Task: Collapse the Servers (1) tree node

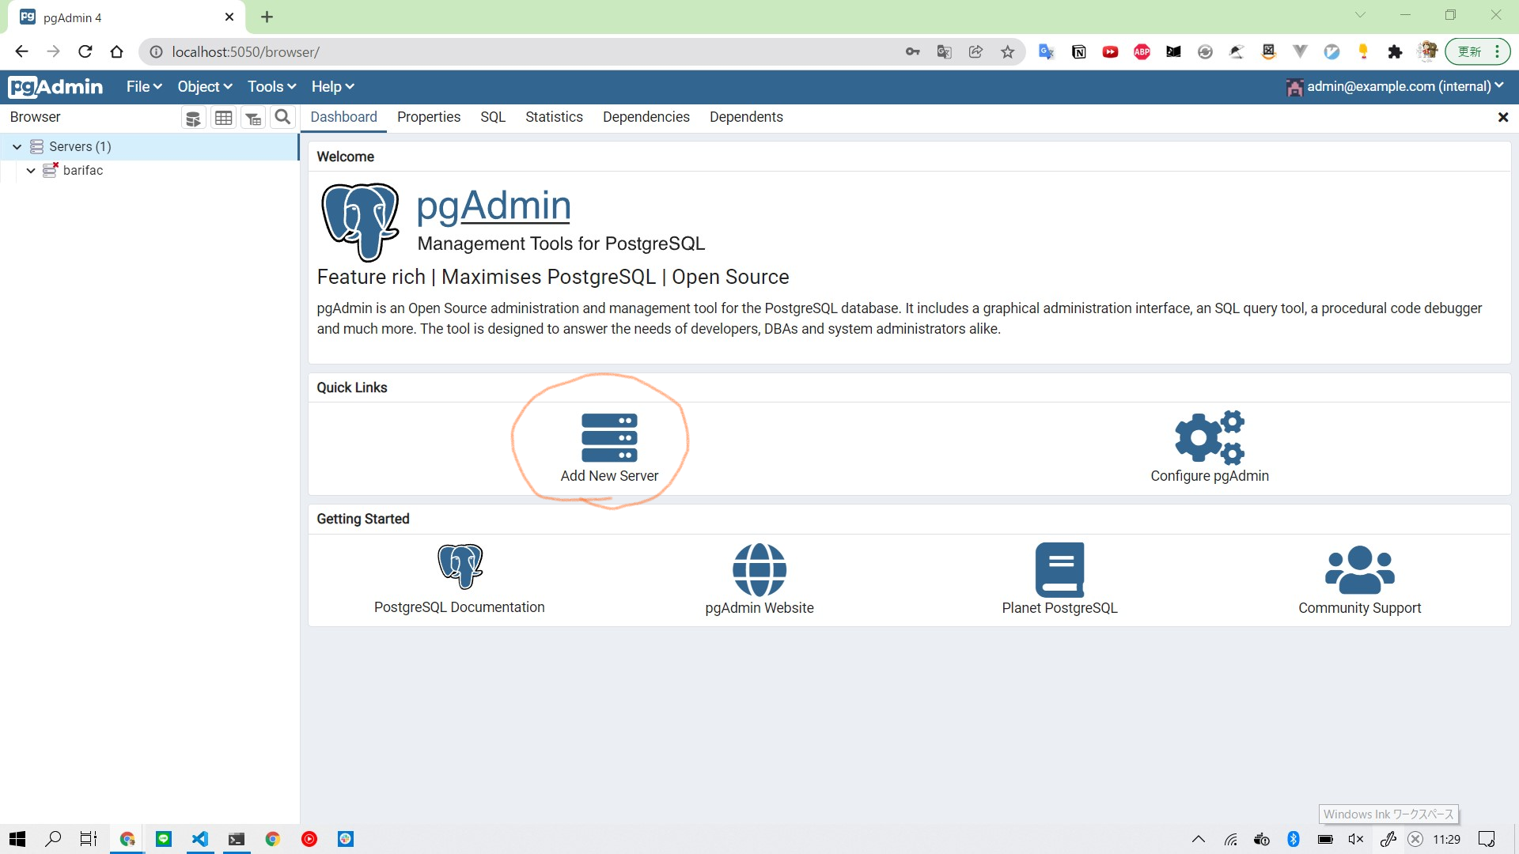Action: tap(17, 147)
